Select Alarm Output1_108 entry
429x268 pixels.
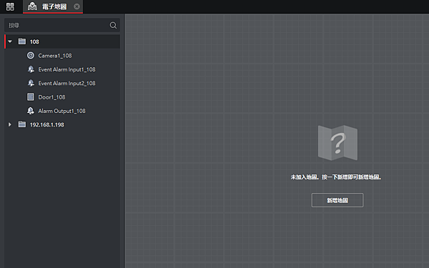[61, 111]
